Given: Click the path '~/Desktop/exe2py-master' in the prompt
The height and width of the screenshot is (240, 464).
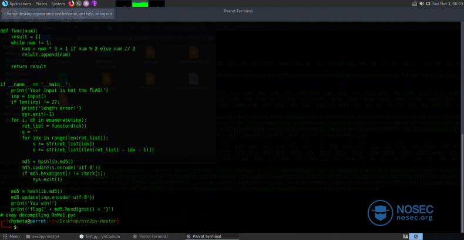Looking at the screenshot, I should [85, 221].
